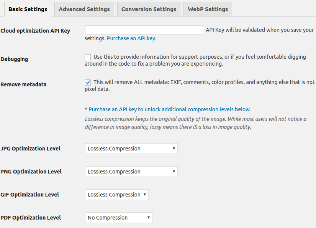
Task: Select the Basic Settings tab
Action: point(28,9)
